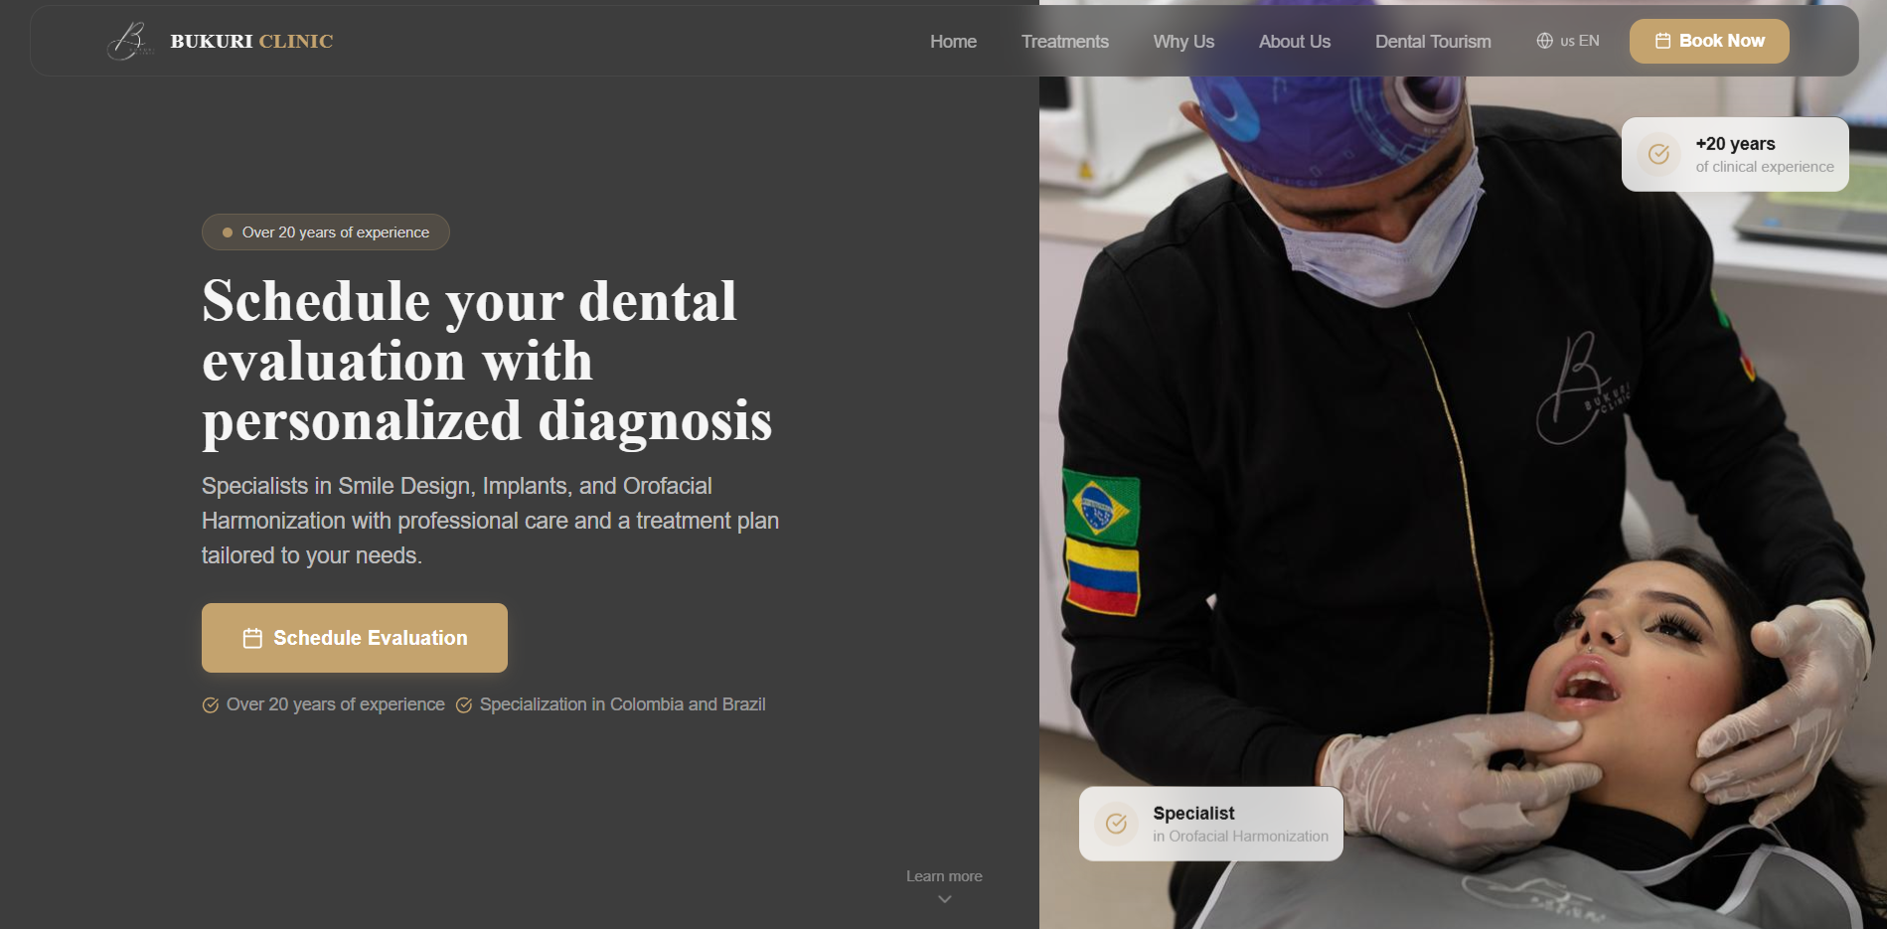The width and height of the screenshot is (1887, 929).
Task: Click the BUKURI CLINIC brand name text
Action: point(251,41)
